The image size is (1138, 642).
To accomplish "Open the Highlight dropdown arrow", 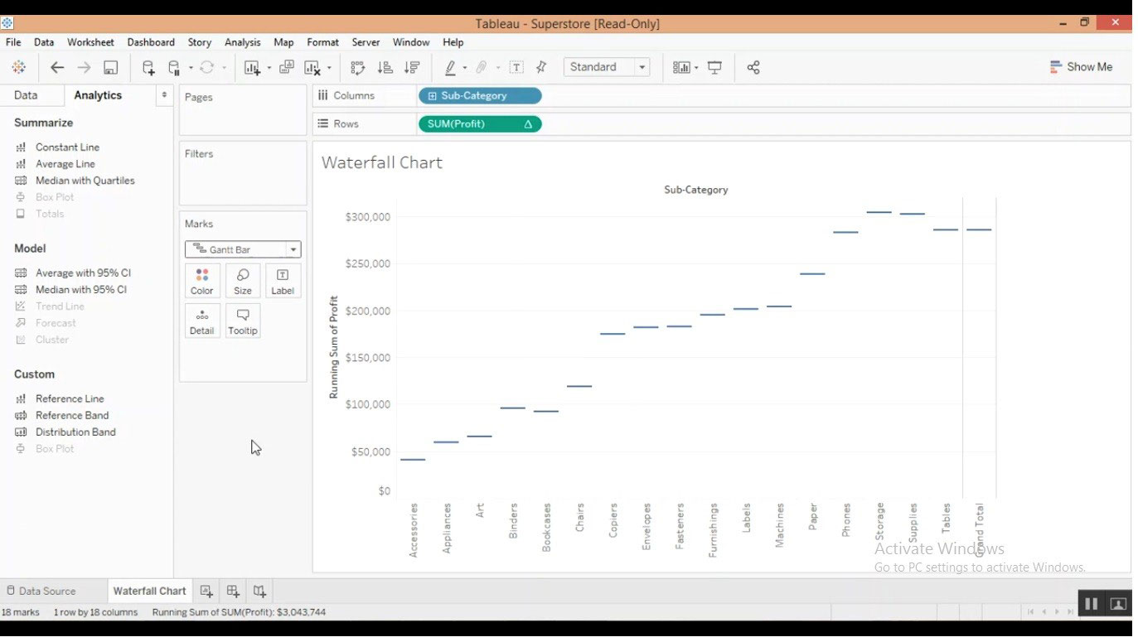I will coord(464,68).
